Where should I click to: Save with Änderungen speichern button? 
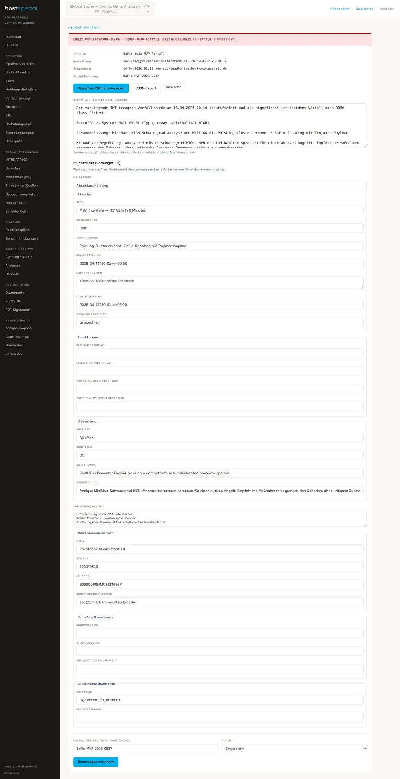pos(96,762)
